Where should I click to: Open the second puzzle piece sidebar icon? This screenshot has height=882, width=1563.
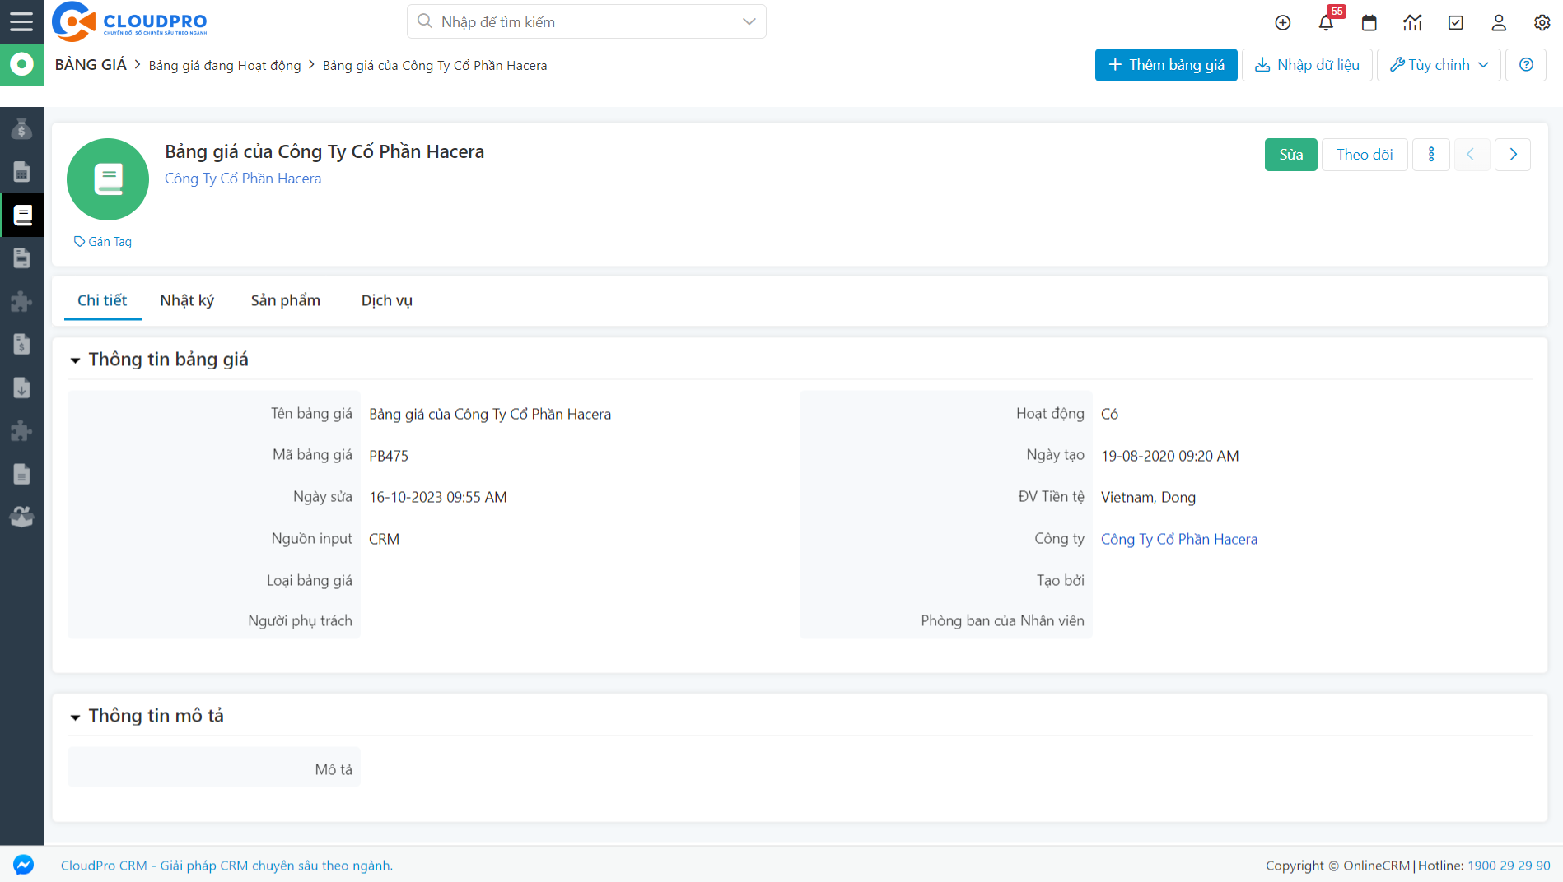(x=21, y=430)
